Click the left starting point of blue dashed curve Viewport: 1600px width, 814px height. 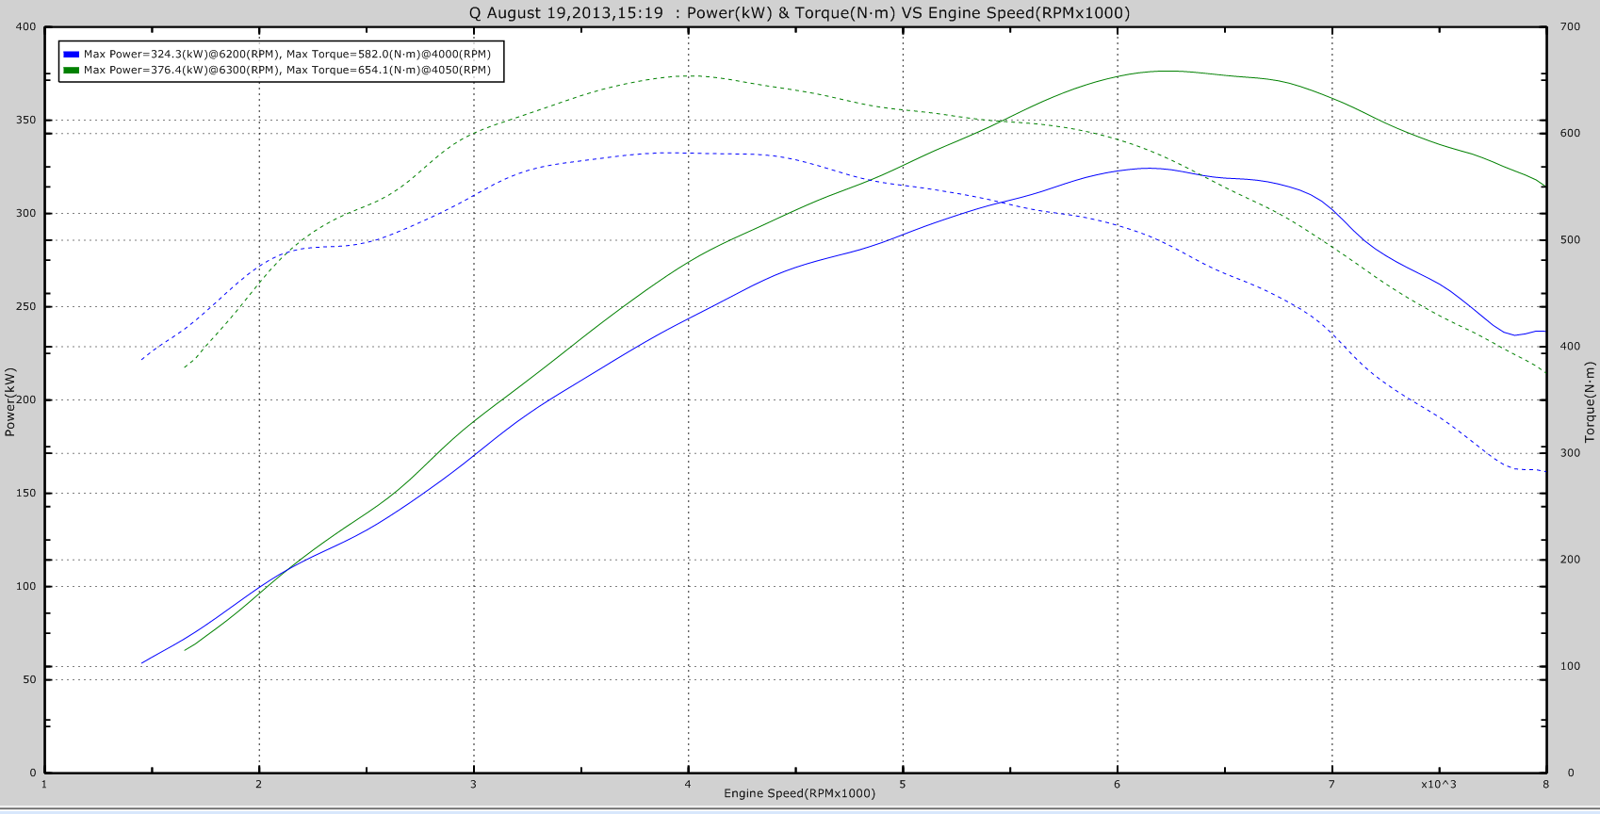click(142, 359)
